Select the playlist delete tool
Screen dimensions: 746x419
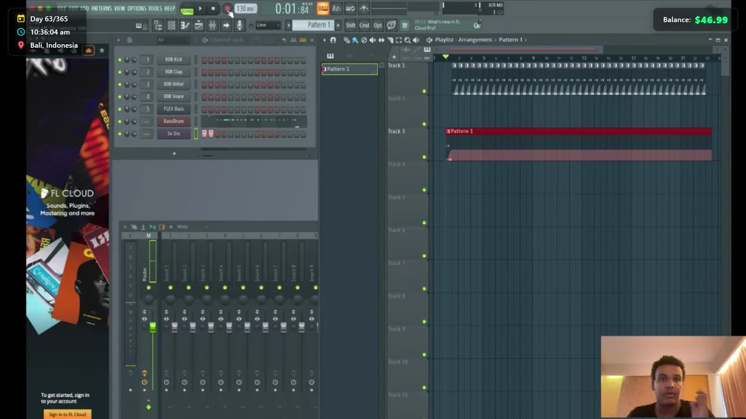(364, 40)
